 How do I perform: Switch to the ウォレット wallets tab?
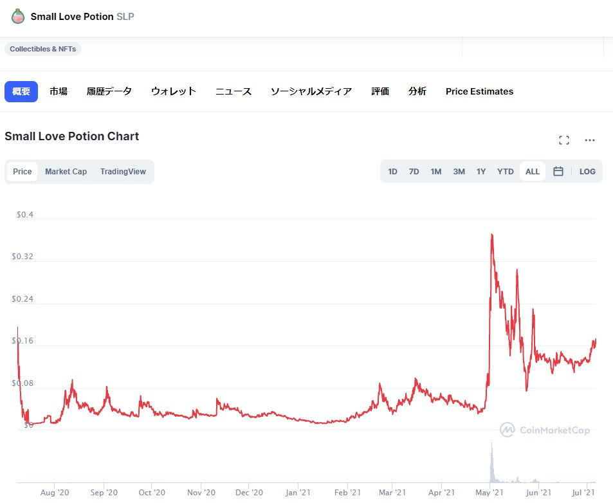click(174, 91)
